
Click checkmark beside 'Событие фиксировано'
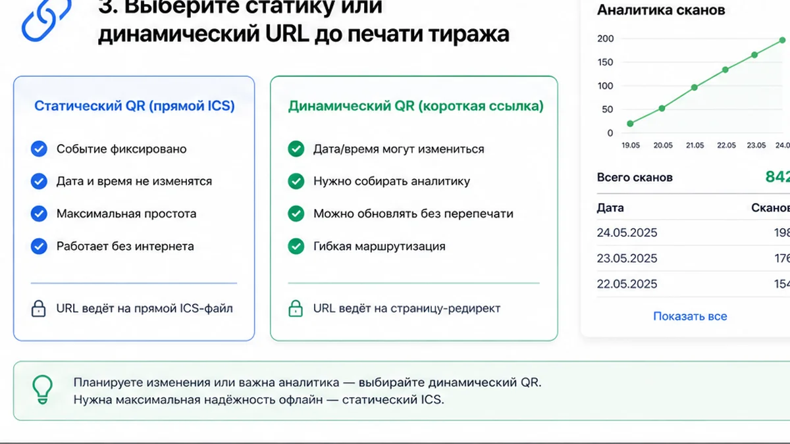[39, 149]
